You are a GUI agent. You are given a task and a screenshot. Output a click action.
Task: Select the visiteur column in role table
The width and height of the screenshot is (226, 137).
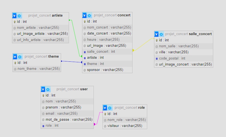(x=125, y=126)
